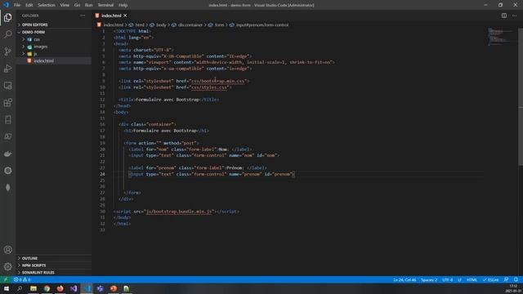
Task: Open the Search view in activity bar
Action: click(8, 34)
